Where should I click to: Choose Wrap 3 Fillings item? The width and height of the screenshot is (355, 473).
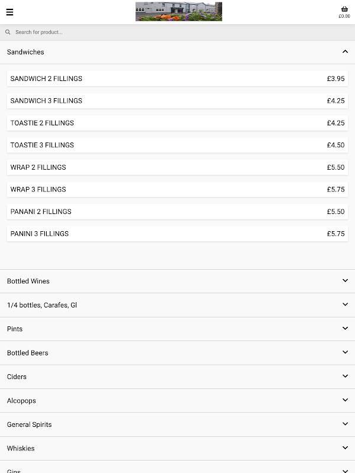coord(177,189)
